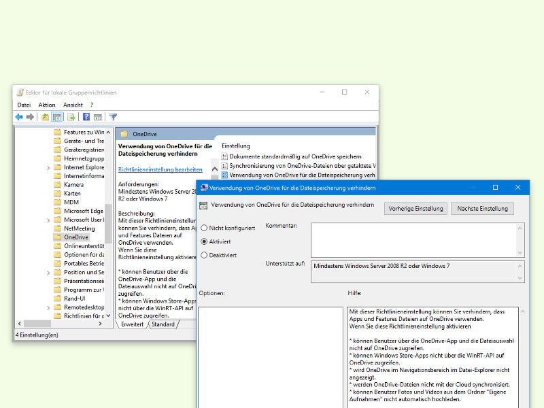The height and width of the screenshot is (408, 544).
Task: Select 'Onlineunterstüt' tree item
Action: (84, 246)
